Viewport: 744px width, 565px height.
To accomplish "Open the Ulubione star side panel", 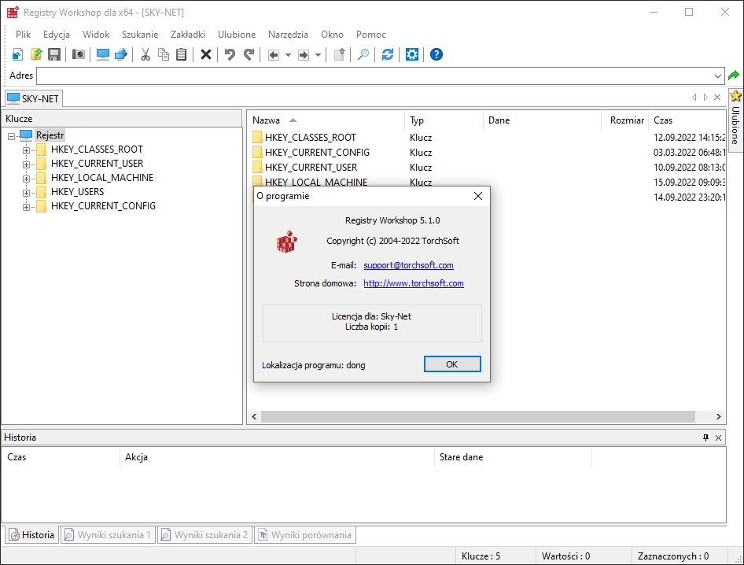I will [x=735, y=120].
